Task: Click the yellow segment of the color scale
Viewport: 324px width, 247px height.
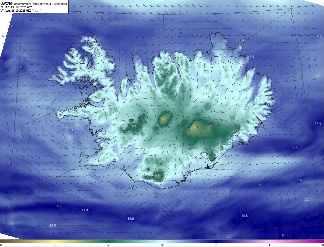Action: coord(54,241)
